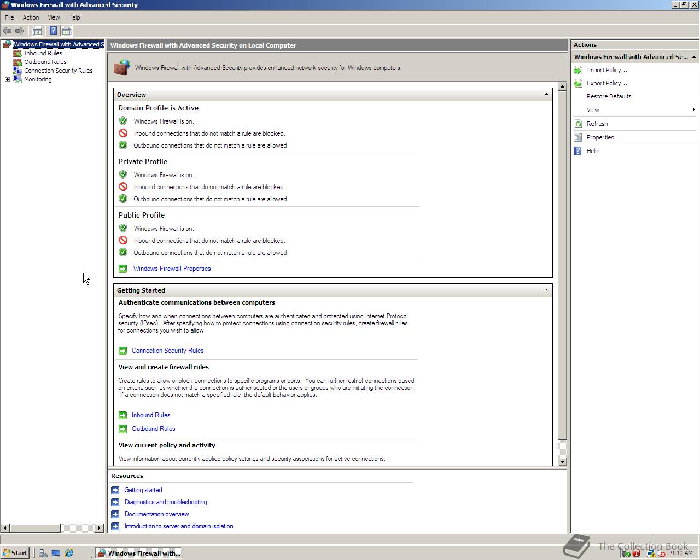Image resolution: width=700 pixels, height=560 pixels.
Task: Click the console tree horizontal scrollbar thumb
Action: click(35, 528)
